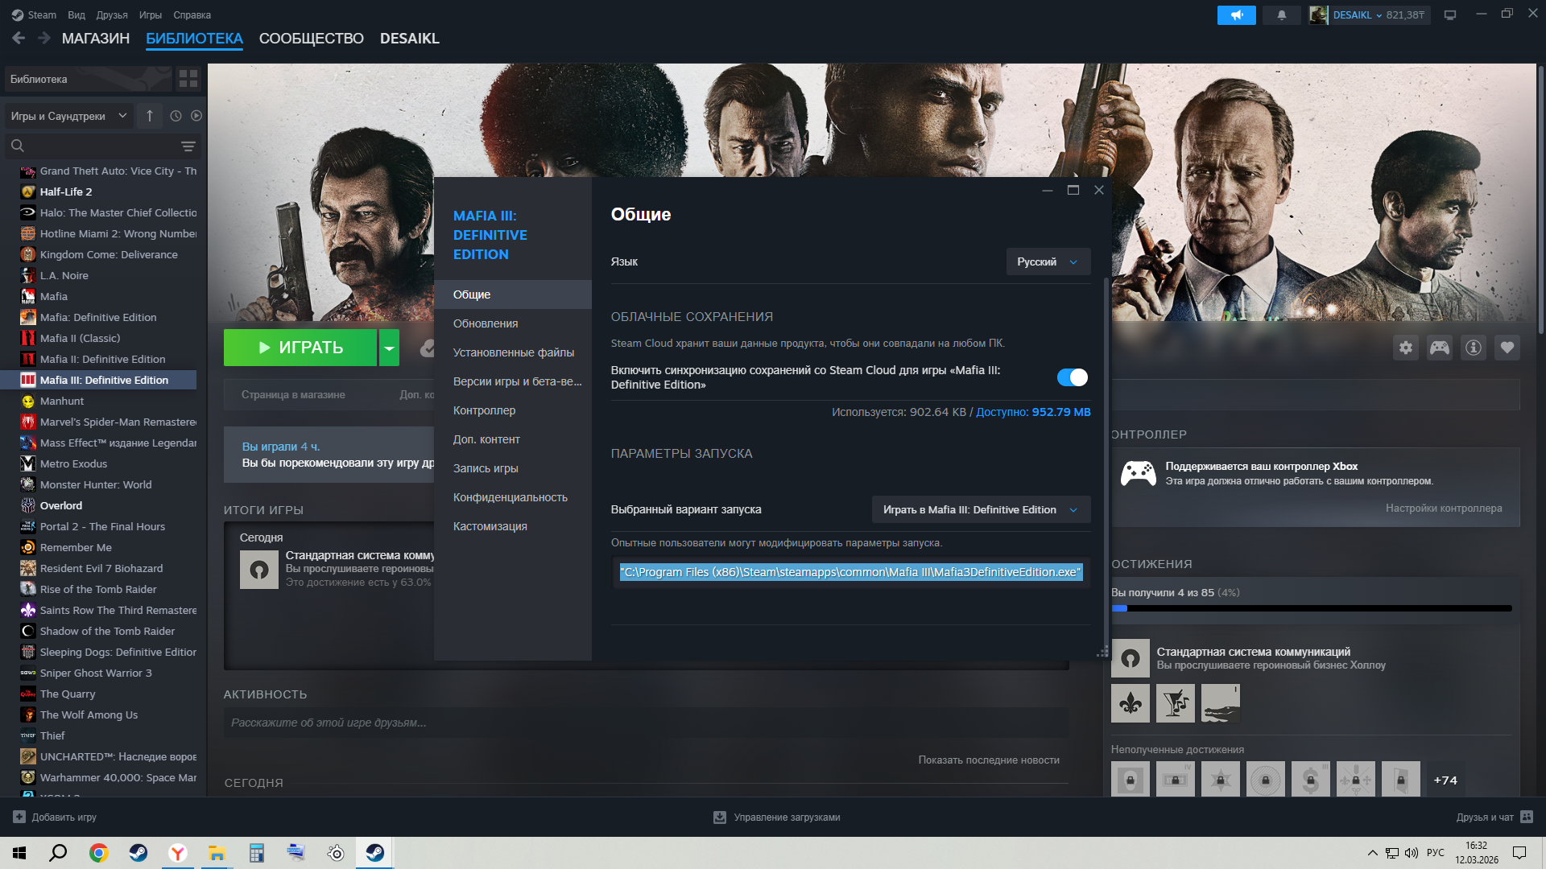Open Управление загрузками downloads manager
This screenshot has width=1546, height=869.
click(x=777, y=818)
